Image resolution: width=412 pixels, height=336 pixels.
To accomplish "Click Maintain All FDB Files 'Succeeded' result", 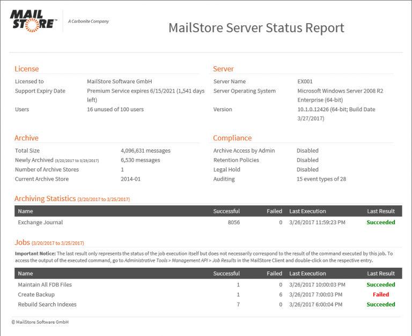I will tap(381, 284).
